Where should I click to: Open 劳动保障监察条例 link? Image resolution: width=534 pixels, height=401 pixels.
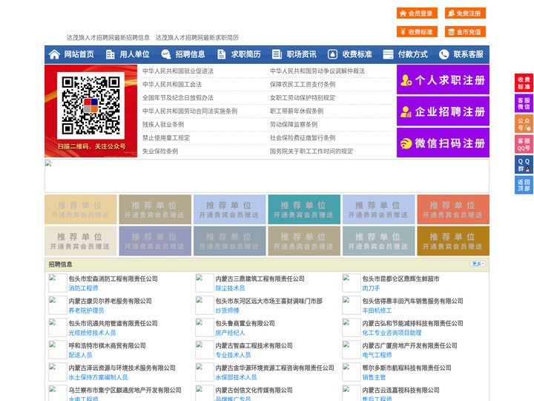294,125
